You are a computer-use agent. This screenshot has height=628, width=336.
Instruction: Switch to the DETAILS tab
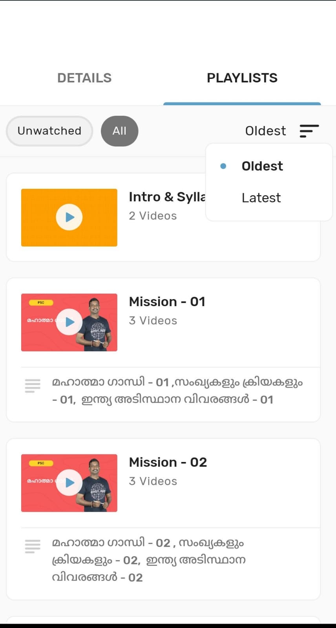(x=84, y=78)
